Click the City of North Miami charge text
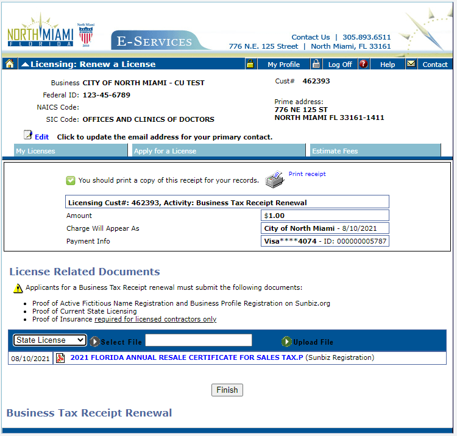457x436 pixels. coord(299,228)
